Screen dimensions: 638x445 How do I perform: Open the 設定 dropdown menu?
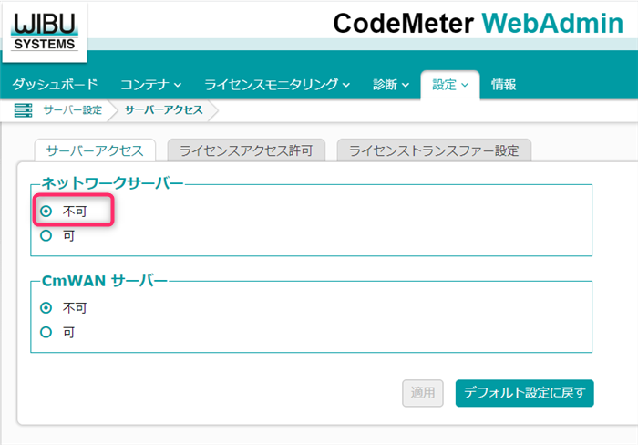pos(450,85)
